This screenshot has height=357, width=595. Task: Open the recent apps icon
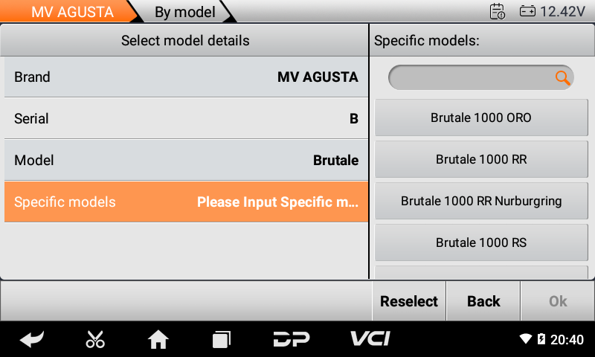click(x=221, y=339)
